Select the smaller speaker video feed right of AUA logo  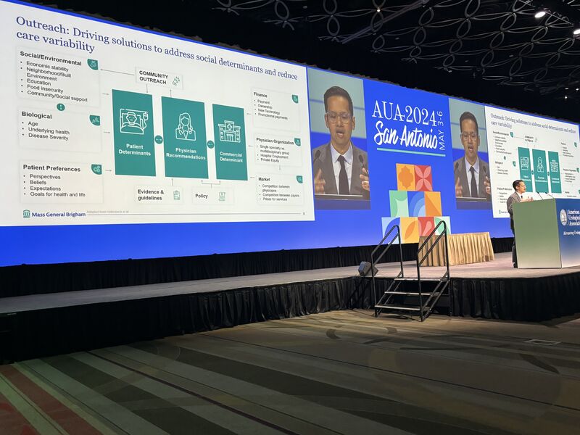tap(470, 154)
